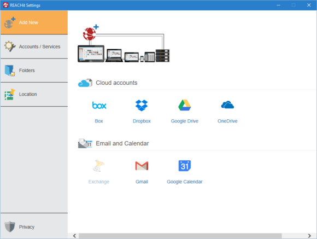Switch to Accounts / Services tab label

coord(39,46)
